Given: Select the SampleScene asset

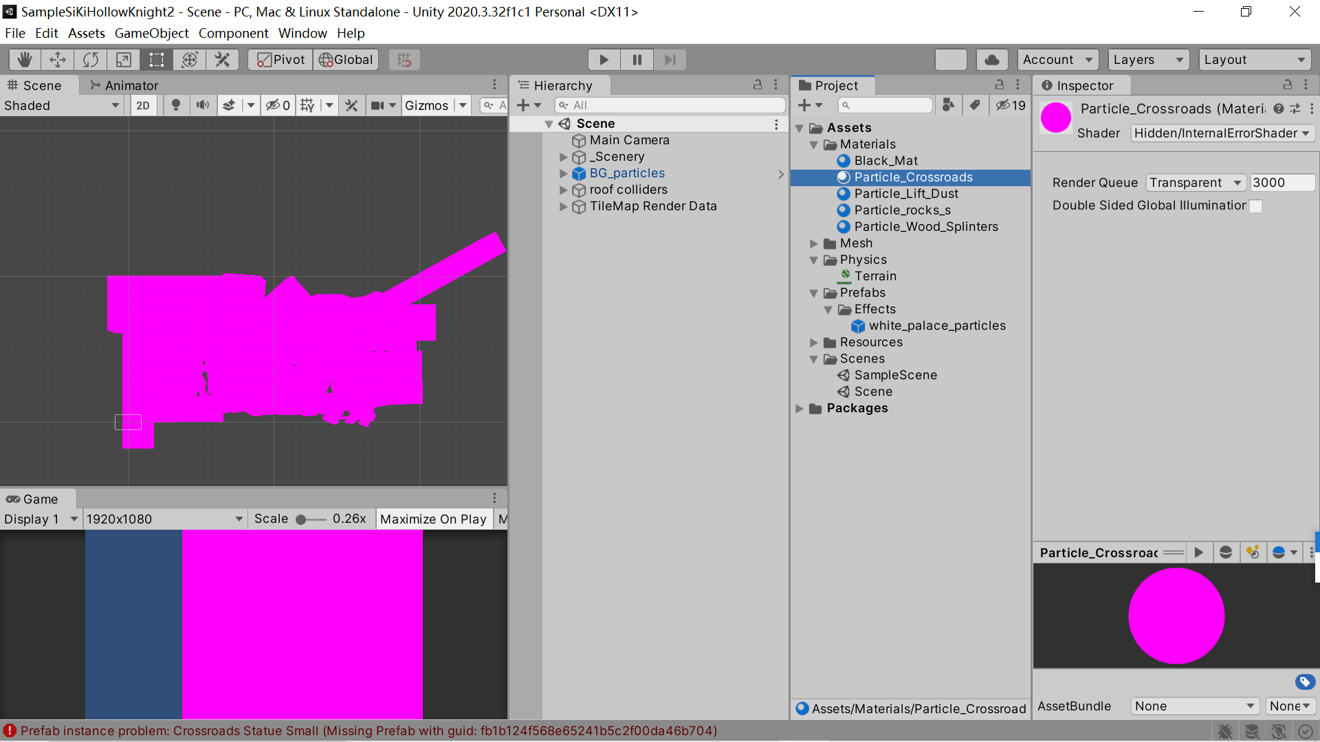Looking at the screenshot, I should coord(895,375).
